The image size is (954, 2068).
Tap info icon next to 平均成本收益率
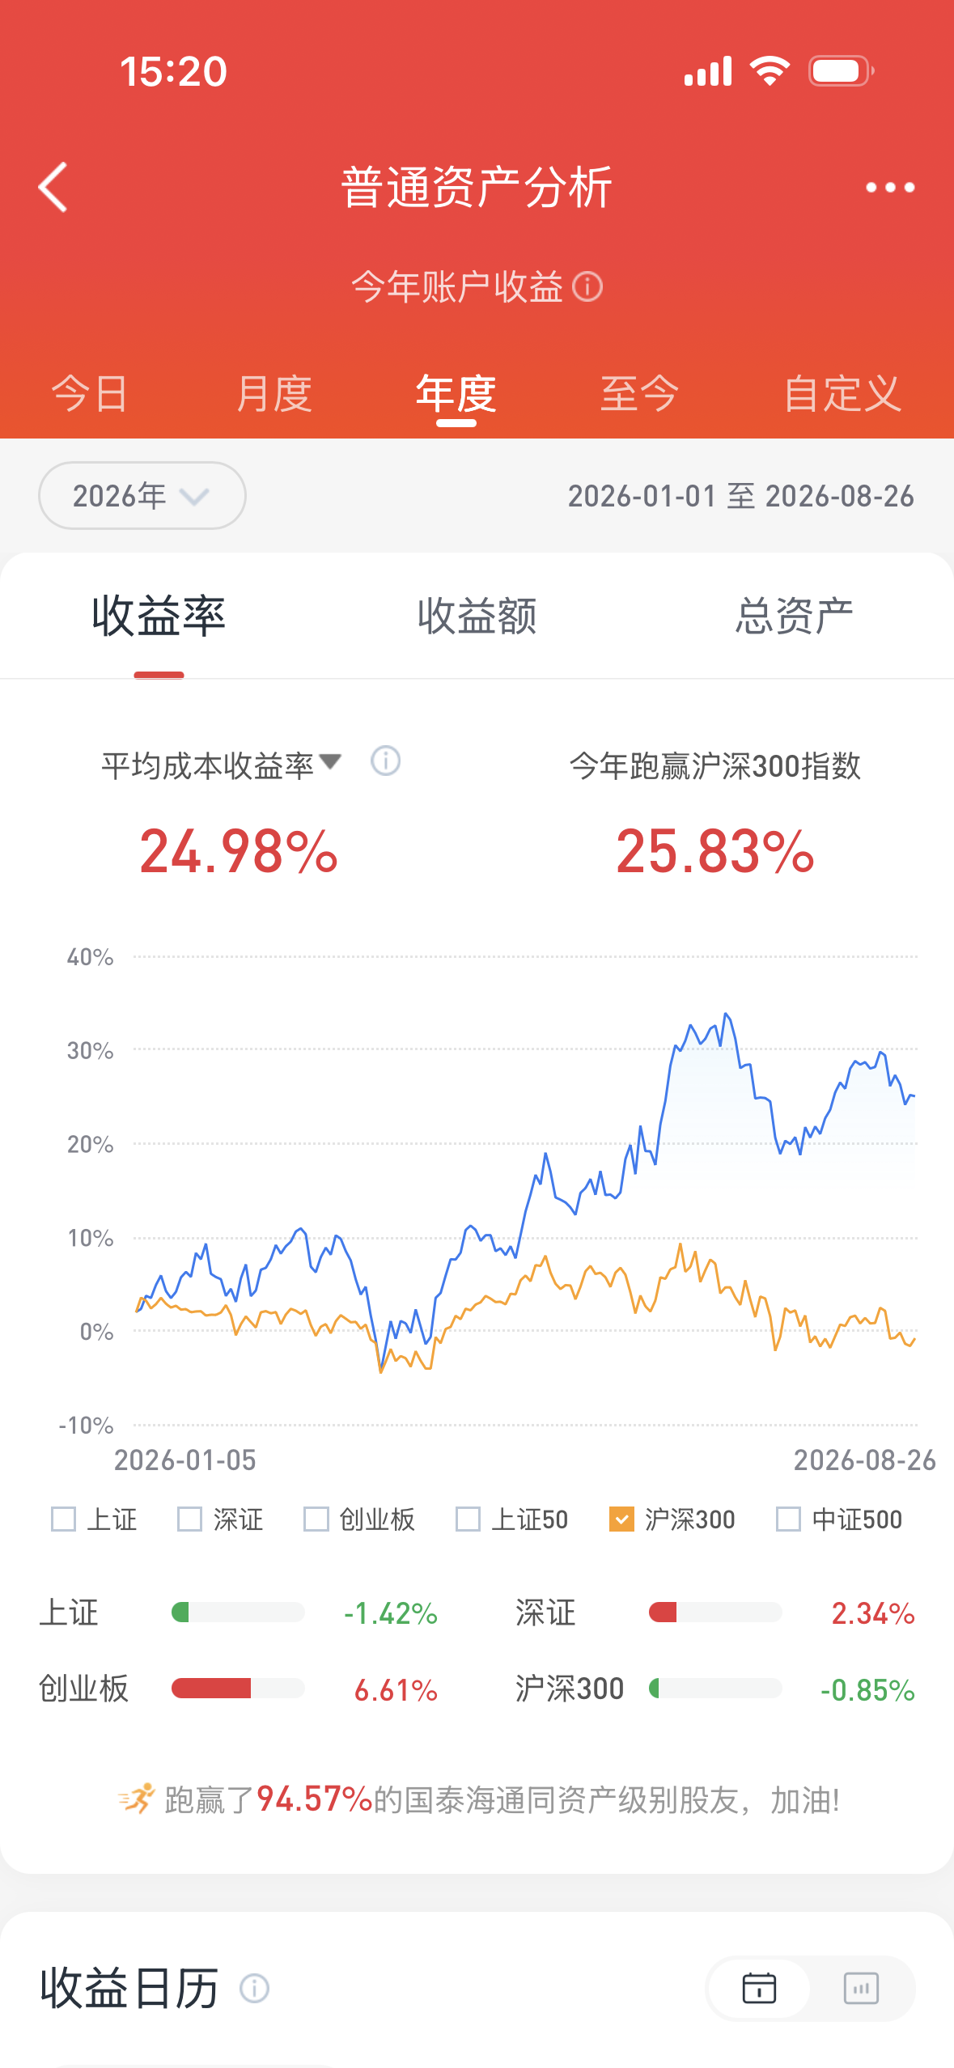pos(385,761)
